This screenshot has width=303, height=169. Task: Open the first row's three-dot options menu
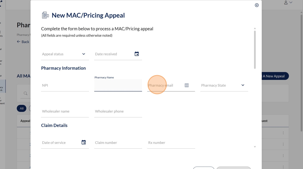point(283,133)
